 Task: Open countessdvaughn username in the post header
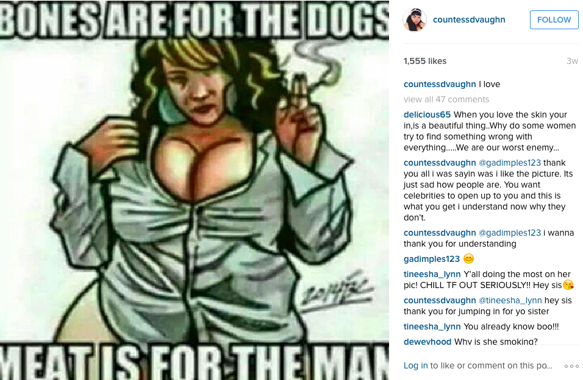469,19
